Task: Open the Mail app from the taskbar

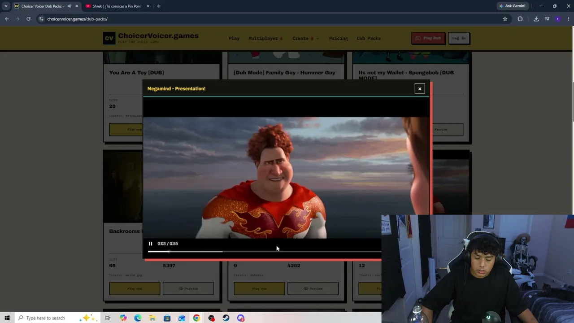Action: (x=182, y=318)
